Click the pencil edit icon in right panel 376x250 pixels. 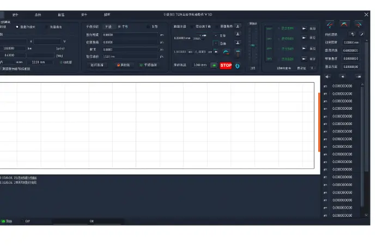[x=361, y=34]
